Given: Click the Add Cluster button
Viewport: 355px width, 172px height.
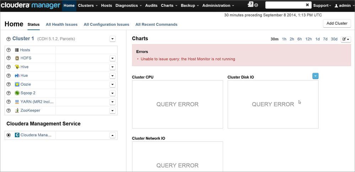Looking at the screenshot, I should [x=337, y=23].
